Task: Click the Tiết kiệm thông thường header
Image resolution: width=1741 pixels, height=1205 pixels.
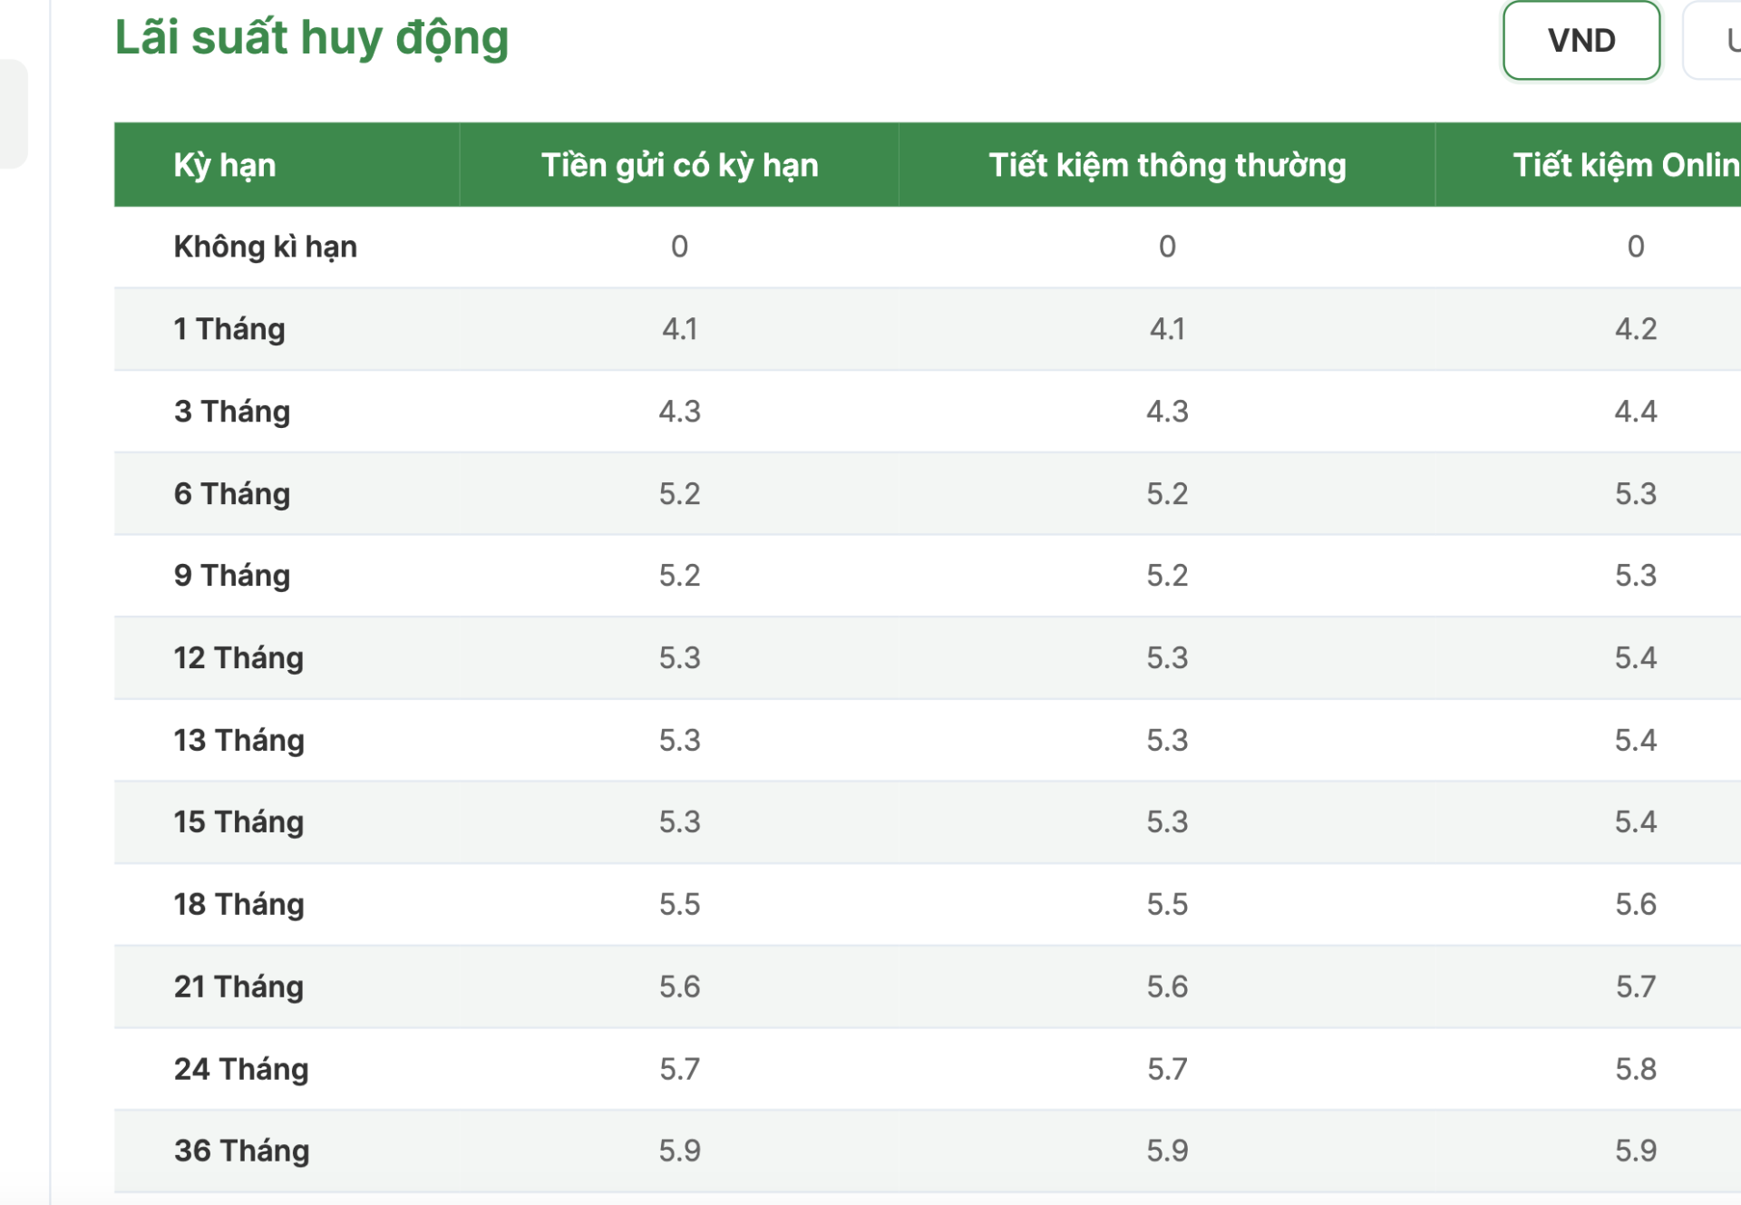Action: click(x=1166, y=165)
